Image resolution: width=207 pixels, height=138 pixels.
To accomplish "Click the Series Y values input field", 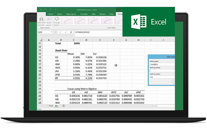I will click(x=162, y=77).
